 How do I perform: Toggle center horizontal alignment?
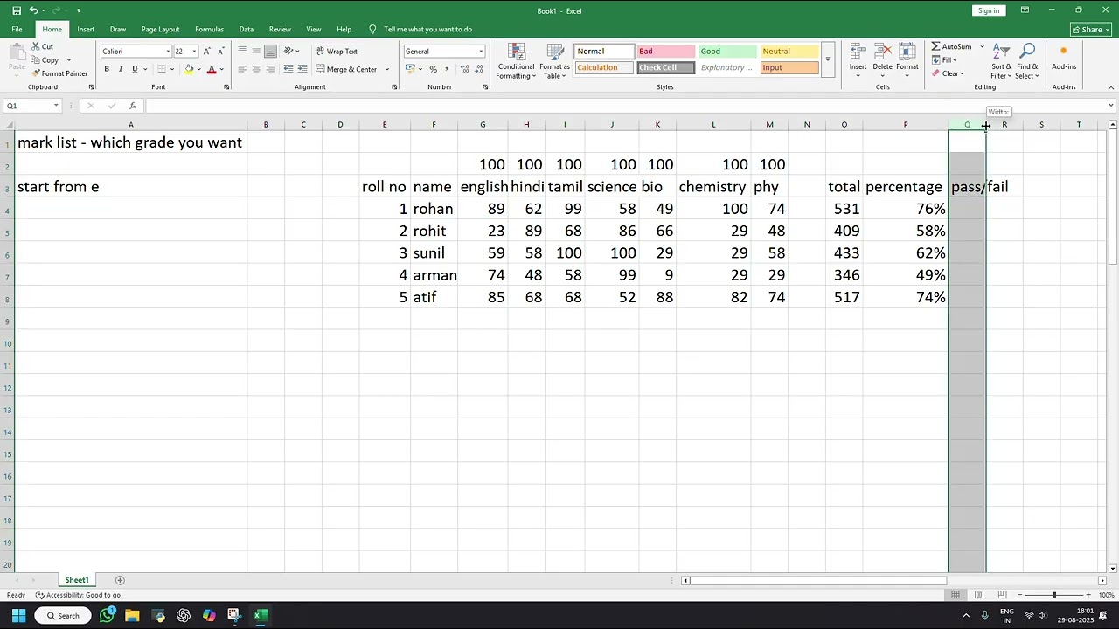coord(256,69)
